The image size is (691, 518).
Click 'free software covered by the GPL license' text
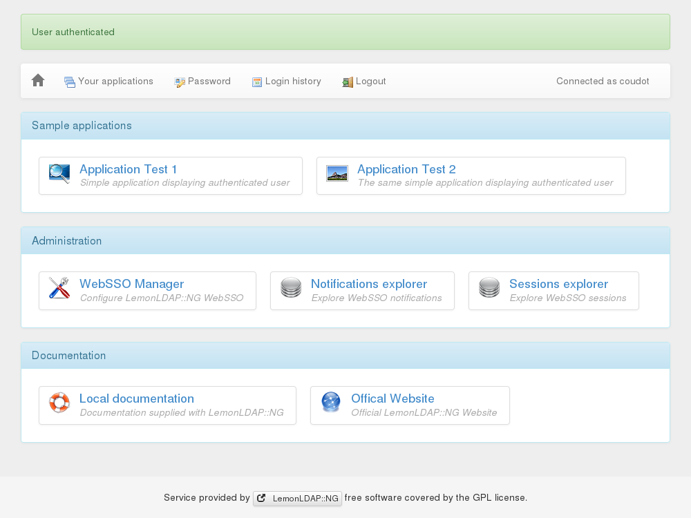(x=435, y=498)
